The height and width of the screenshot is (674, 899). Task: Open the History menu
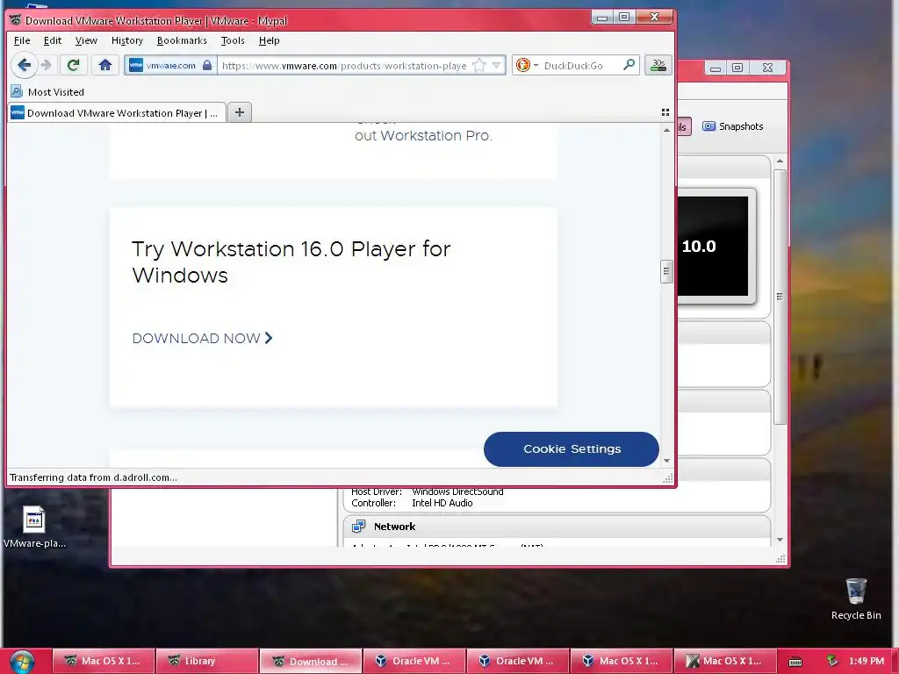(x=126, y=40)
